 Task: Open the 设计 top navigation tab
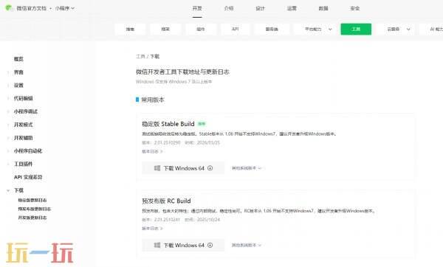click(260, 8)
